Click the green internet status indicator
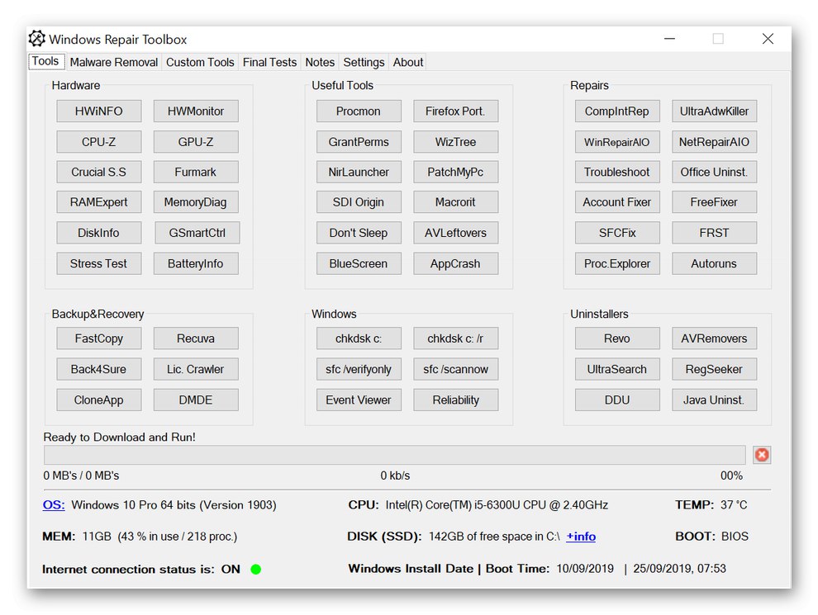This screenshot has width=818, height=615. (255, 569)
